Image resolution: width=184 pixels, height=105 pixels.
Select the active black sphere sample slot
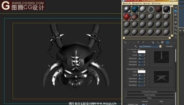[167, 9]
